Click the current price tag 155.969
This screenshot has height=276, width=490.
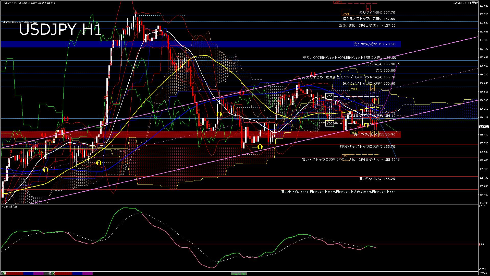click(x=484, y=127)
